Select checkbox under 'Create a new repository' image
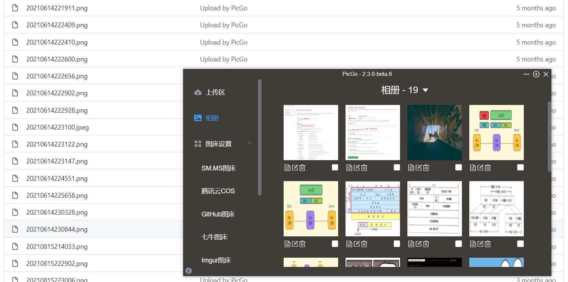 coord(397,168)
